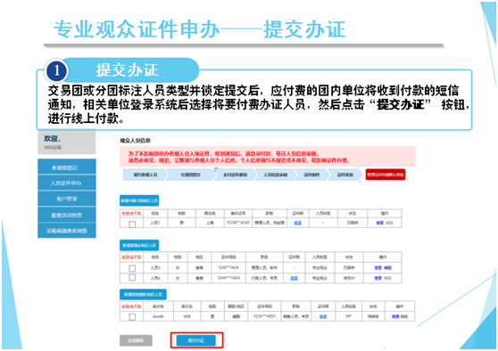Click the name cell 人员3
The height and width of the screenshot is (351, 498).
click(155, 267)
